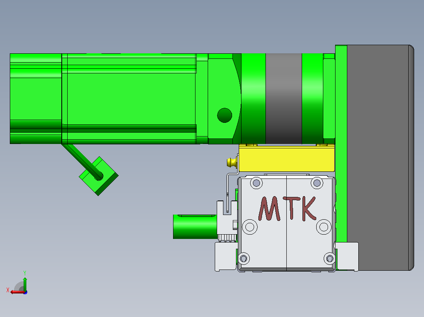Select the green shaft stub left of the gearbox
424x317 pixels.
195,227
